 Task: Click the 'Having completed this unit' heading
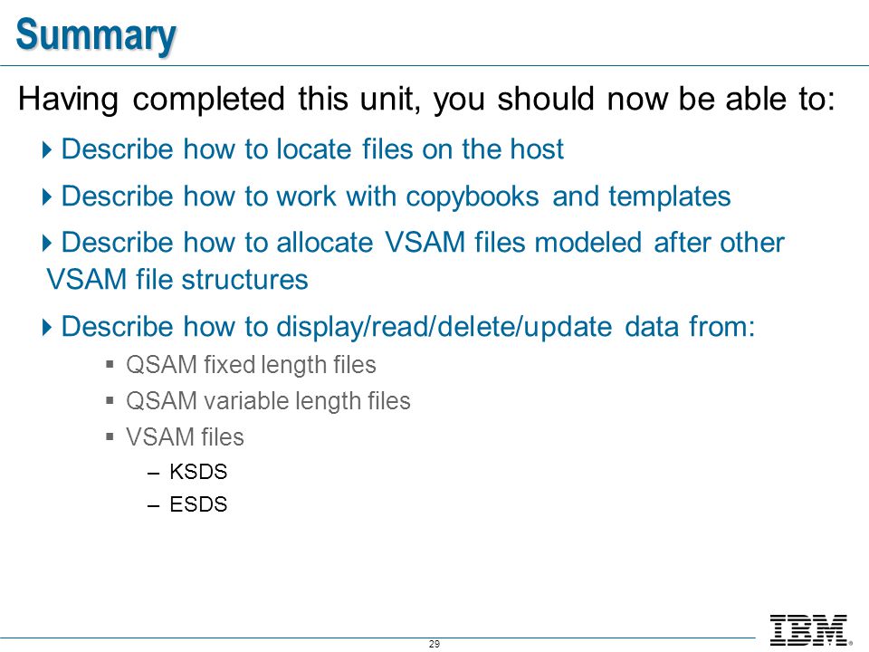click(426, 100)
